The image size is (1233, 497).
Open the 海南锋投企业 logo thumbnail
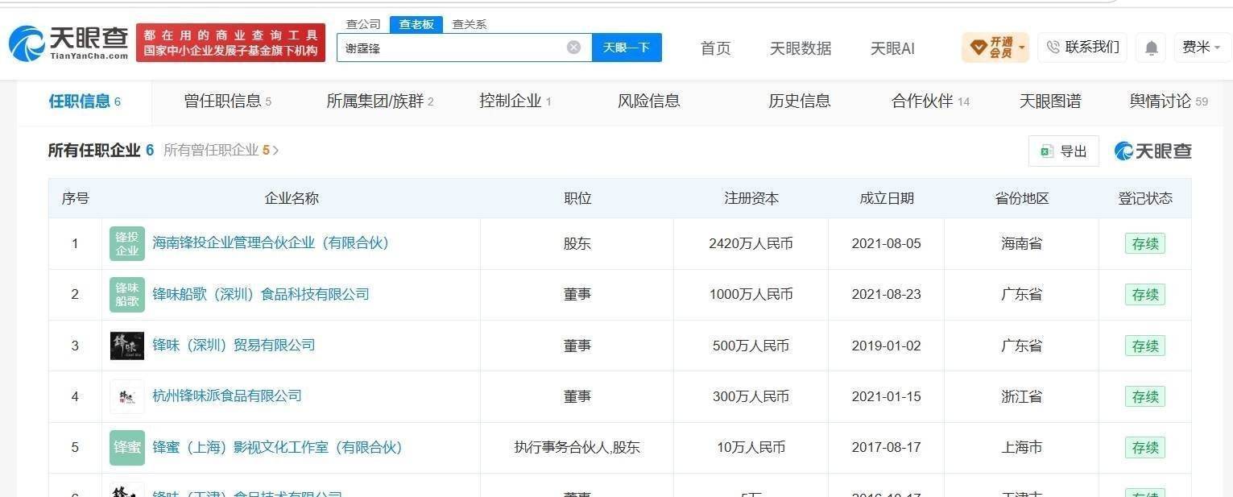point(127,243)
